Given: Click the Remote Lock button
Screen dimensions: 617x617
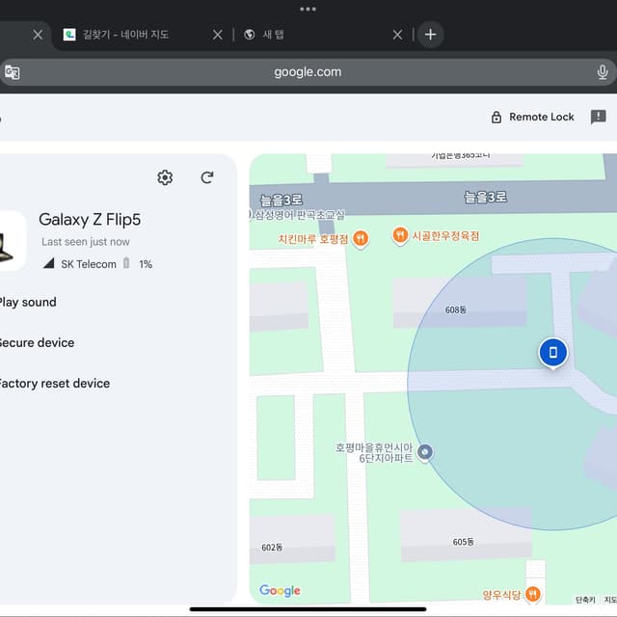Looking at the screenshot, I should click(533, 118).
